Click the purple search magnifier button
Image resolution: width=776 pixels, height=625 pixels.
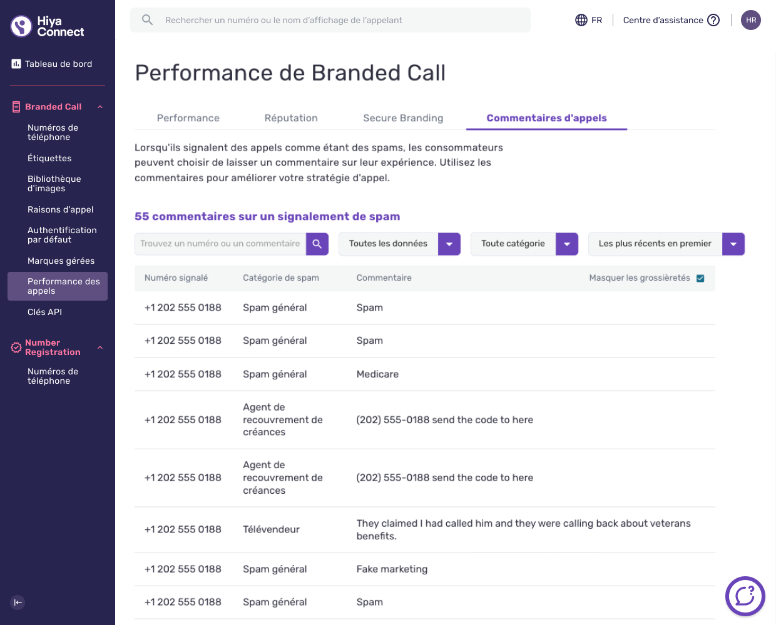317,244
